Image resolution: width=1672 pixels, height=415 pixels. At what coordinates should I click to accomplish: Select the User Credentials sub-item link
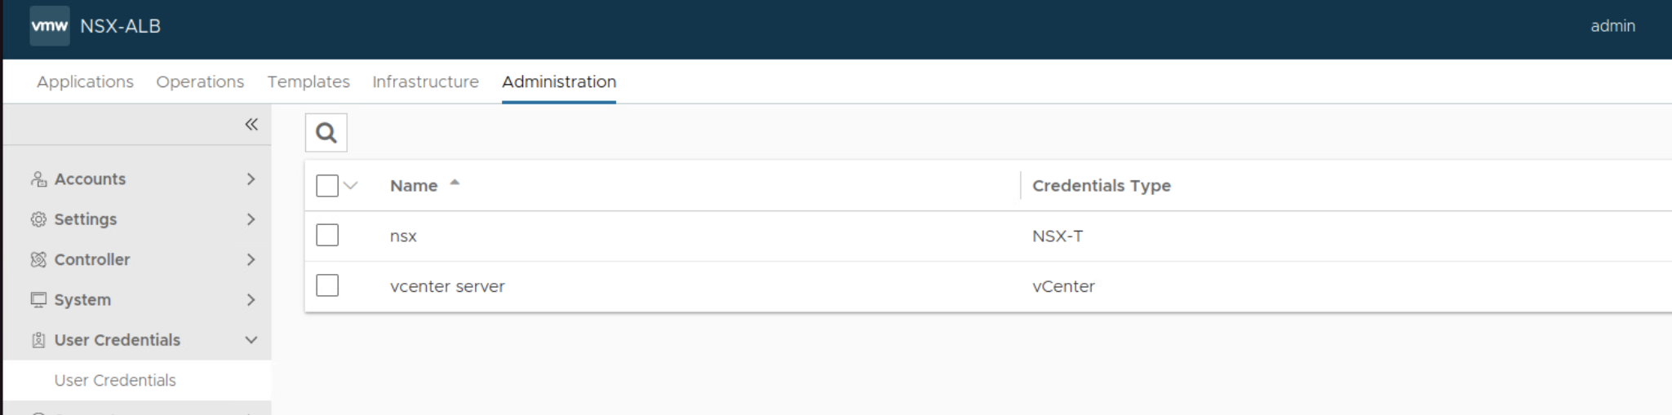(x=115, y=381)
